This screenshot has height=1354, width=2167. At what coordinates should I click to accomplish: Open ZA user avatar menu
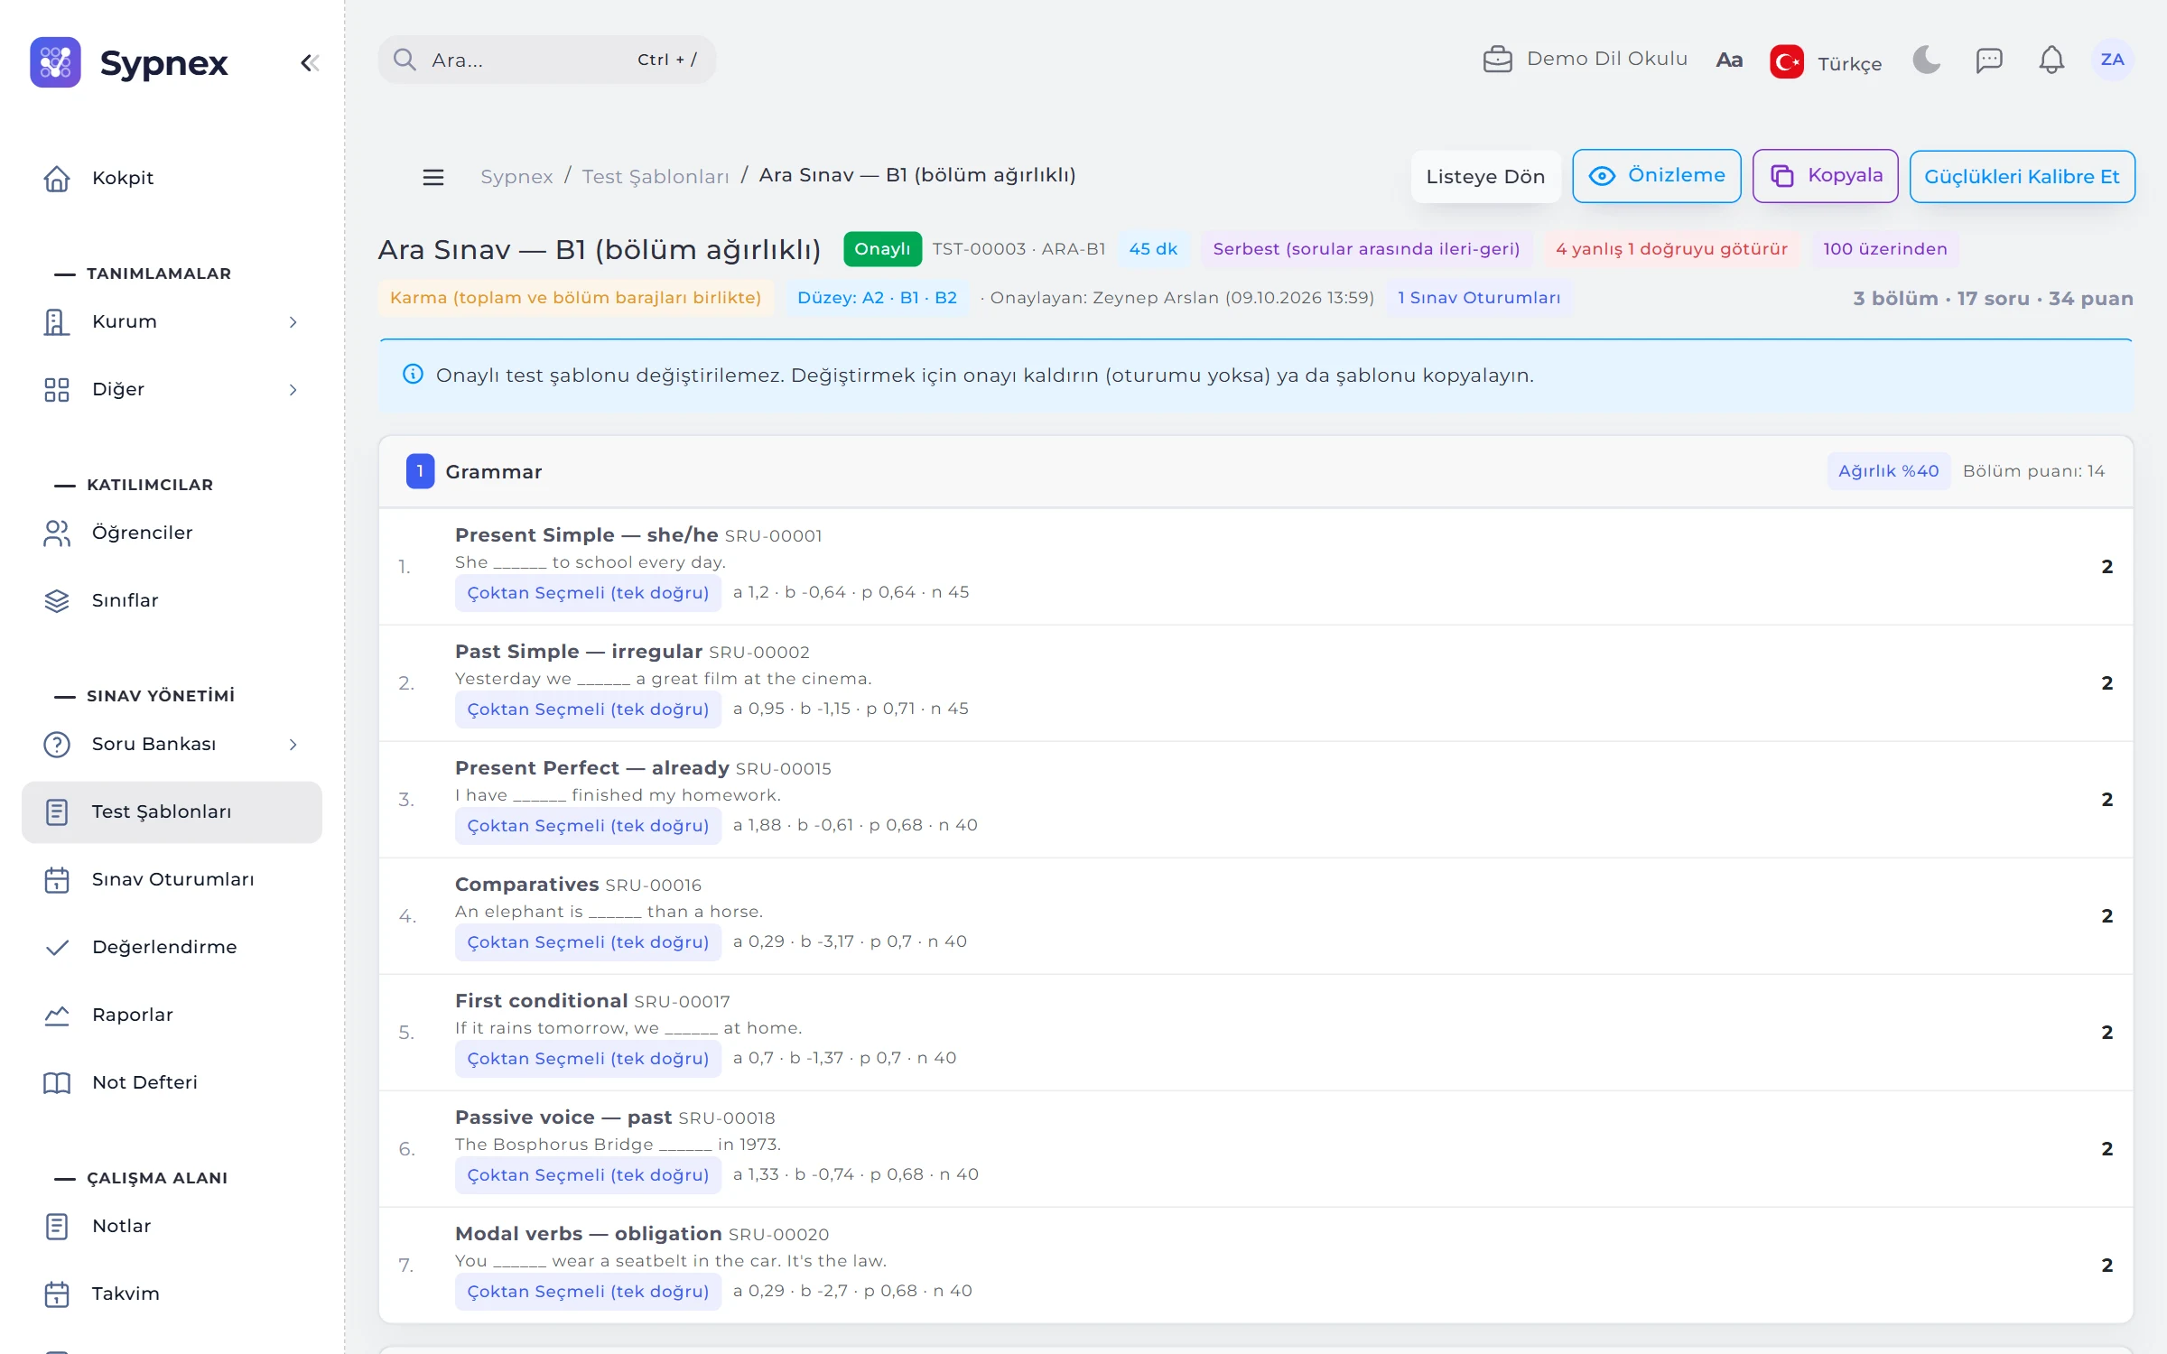[x=2112, y=60]
